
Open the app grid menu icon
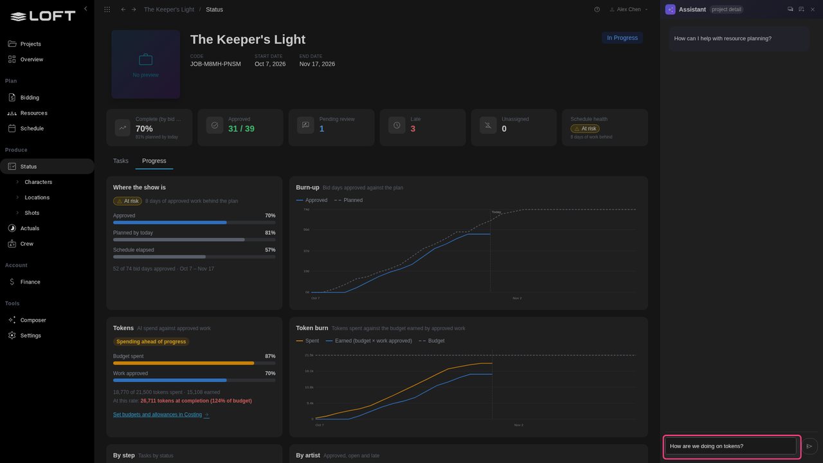point(107,10)
